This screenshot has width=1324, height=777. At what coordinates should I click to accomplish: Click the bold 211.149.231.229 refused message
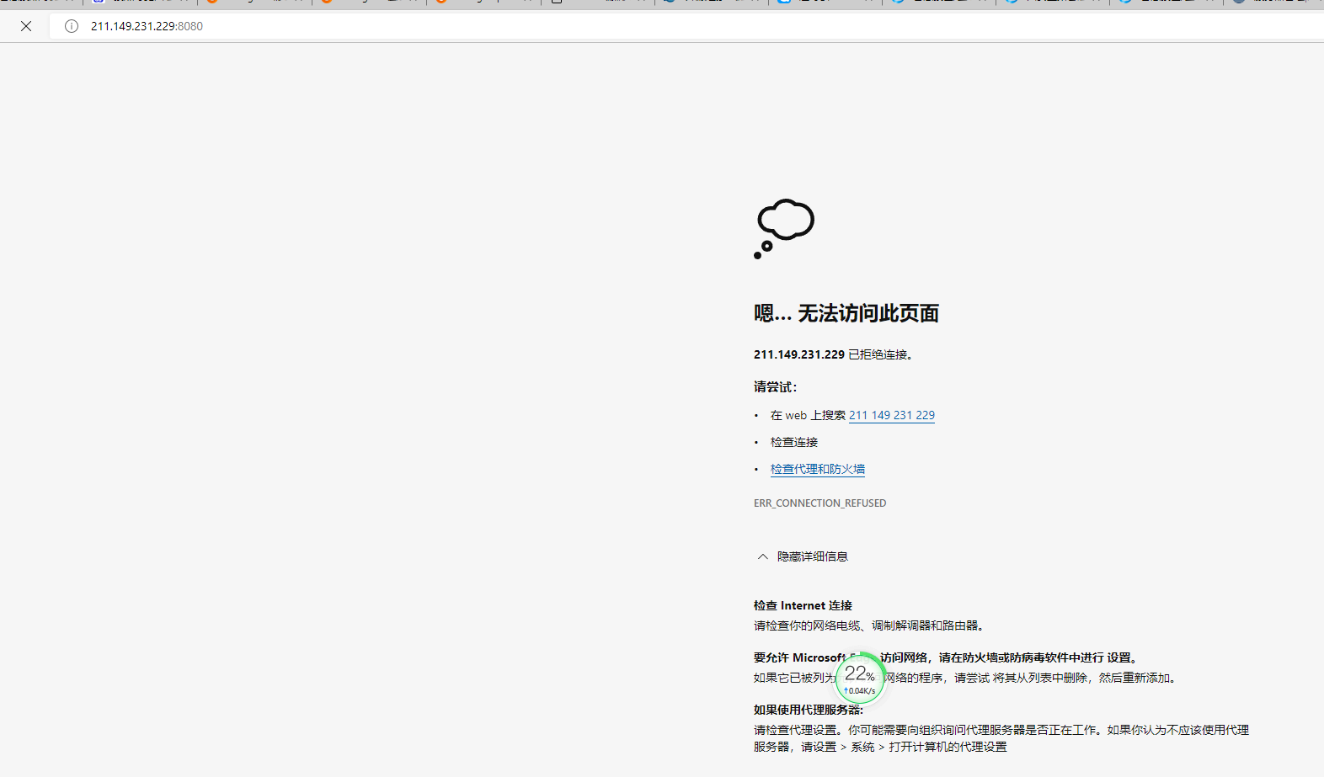(799, 354)
